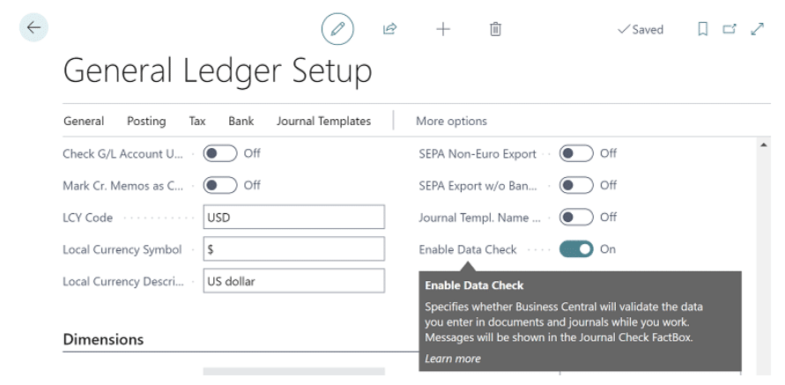
Task: Click the back arrow icon
Action: (x=33, y=28)
